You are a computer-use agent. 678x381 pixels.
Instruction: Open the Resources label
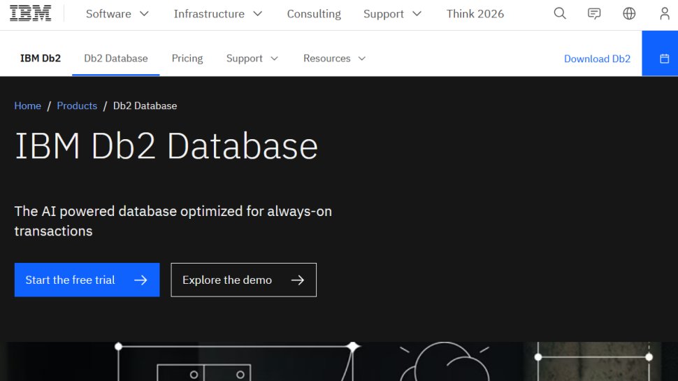(327, 59)
